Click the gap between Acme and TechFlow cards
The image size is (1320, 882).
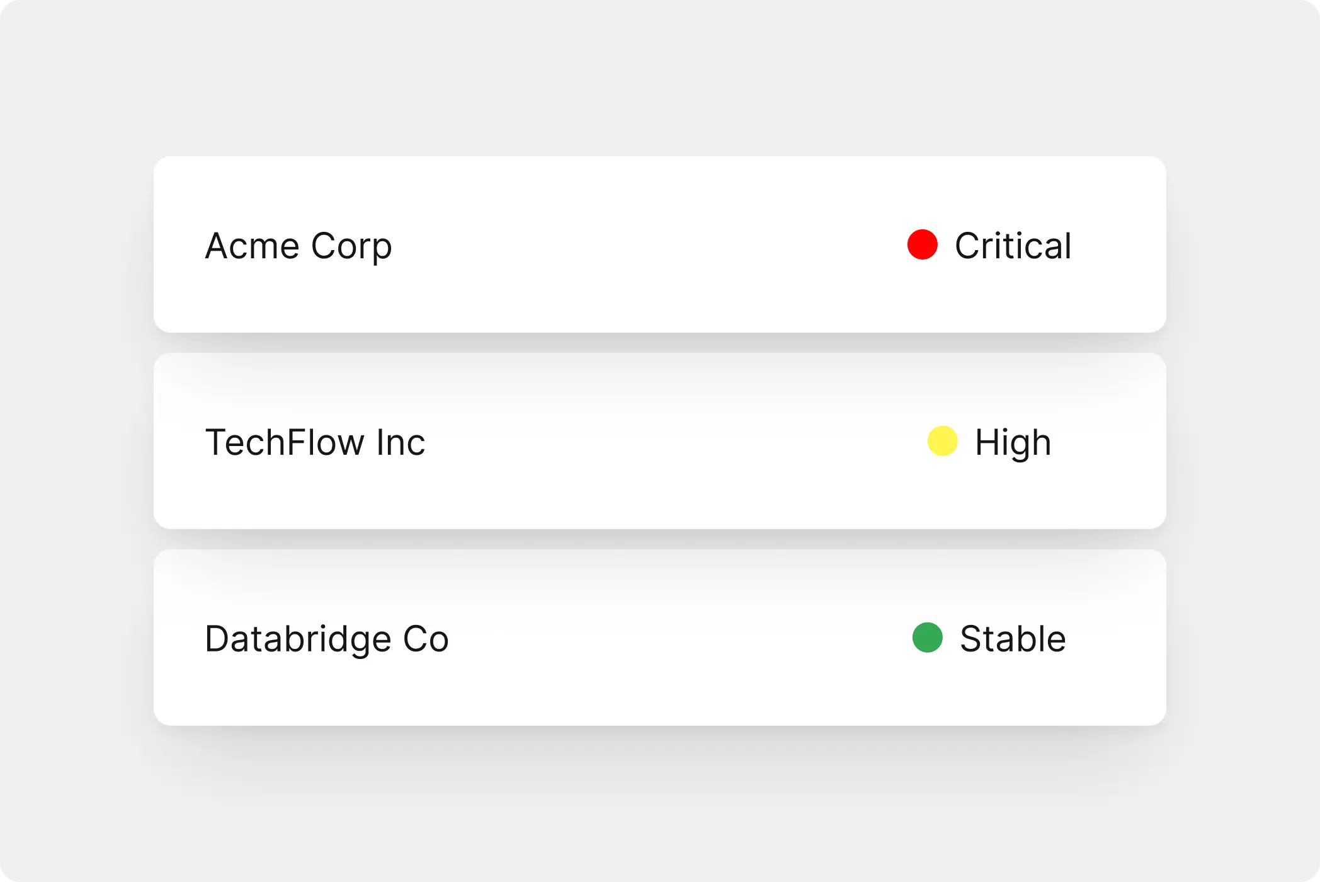pyautogui.click(x=660, y=343)
